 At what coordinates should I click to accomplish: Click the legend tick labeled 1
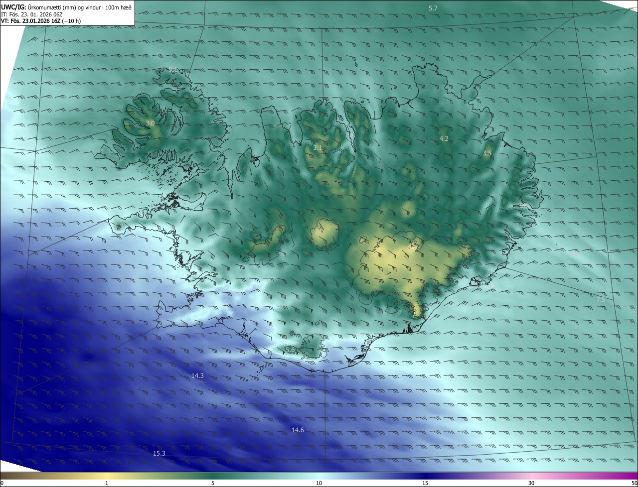(107, 483)
